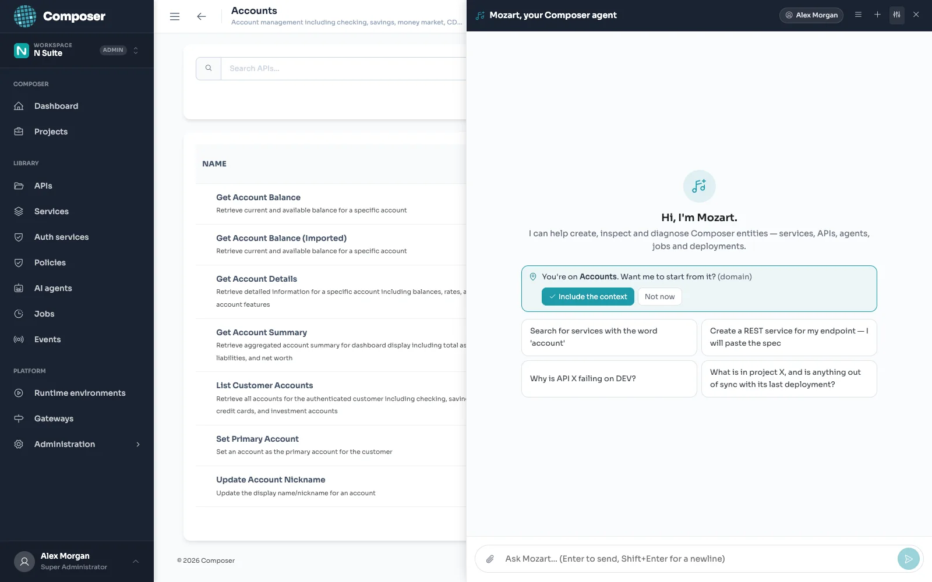Start a new Mozart chat
The image size is (932, 582).
click(877, 15)
